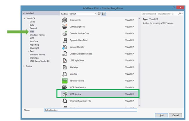189x121 pixels.
Task: Close the Add New Item dialog
Action: (180, 8)
